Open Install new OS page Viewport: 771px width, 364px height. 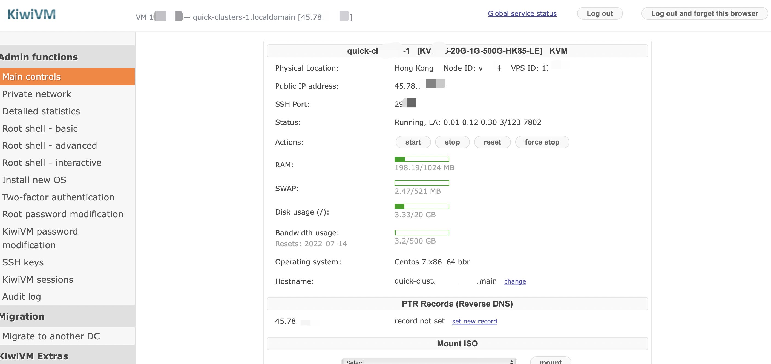tap(67, 180)
